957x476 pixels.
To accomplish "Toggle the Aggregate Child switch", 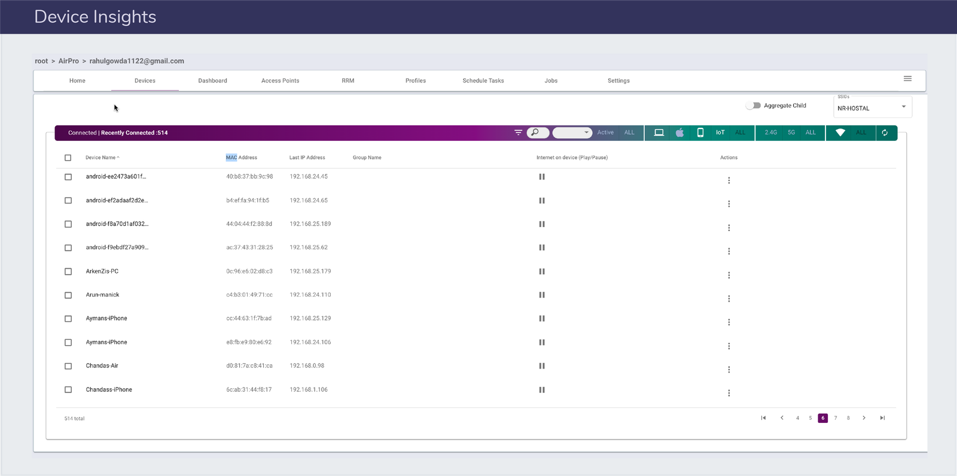I will pos(753,106).
